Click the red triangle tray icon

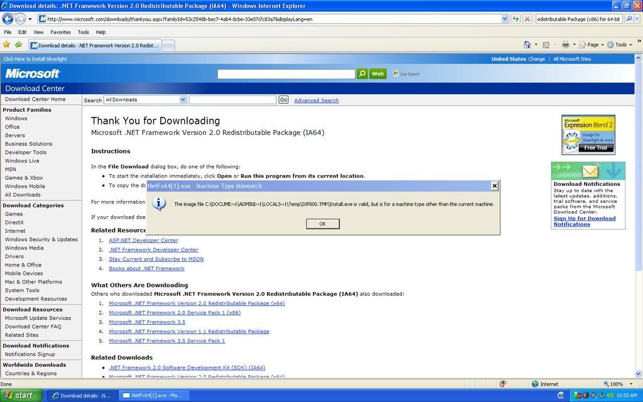click(x=585, y=396)
